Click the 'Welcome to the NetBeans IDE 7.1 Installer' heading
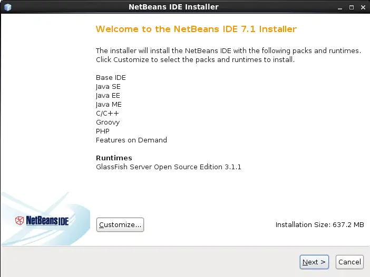 coord(196,29)
